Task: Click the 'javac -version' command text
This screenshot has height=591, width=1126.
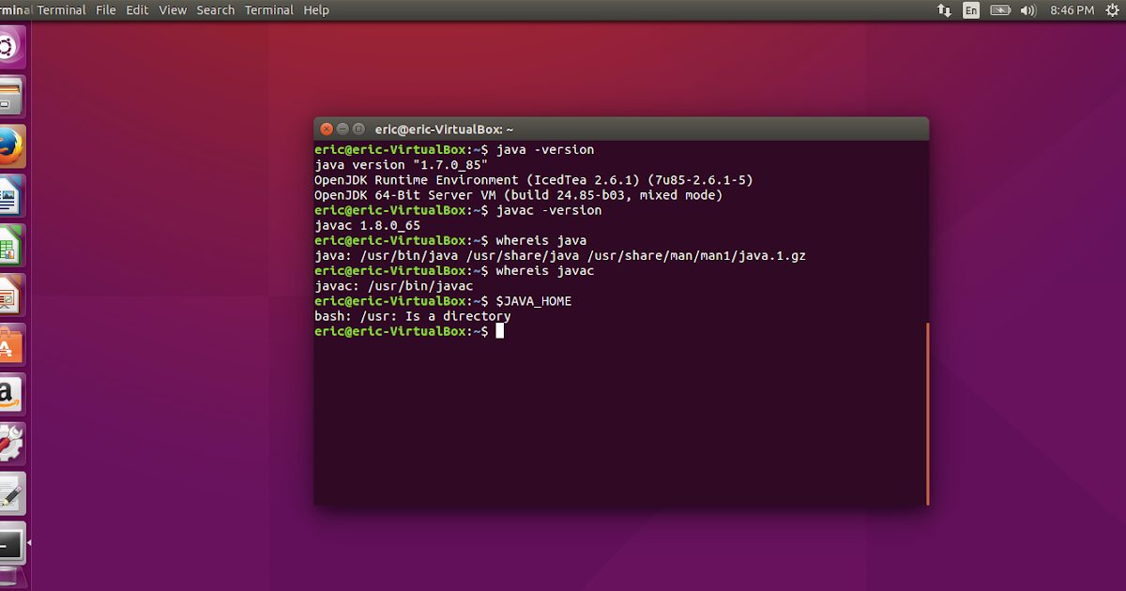Action: (549, 210)
